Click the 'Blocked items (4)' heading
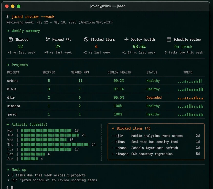The width and height of the screenshot is (213, 189). (x=134, y=128)
